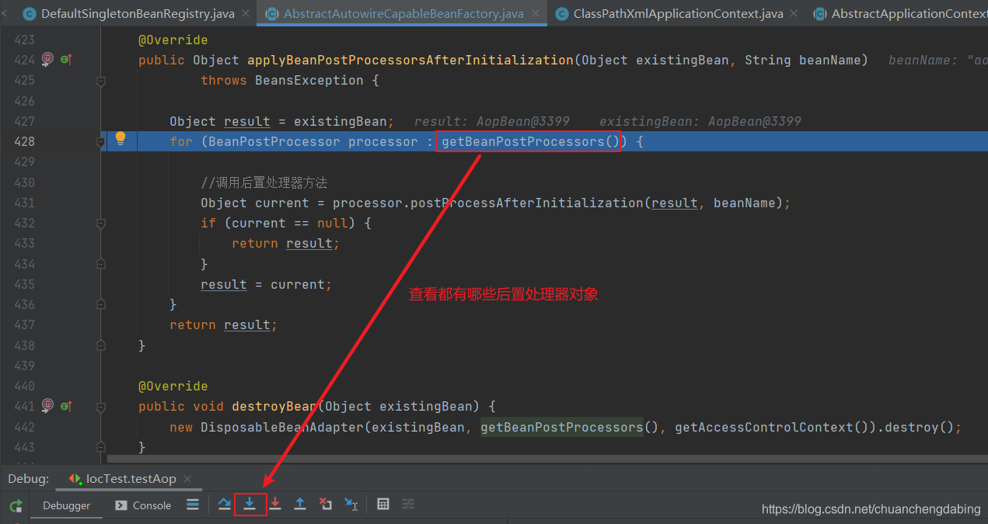Open the AbstractApplicationContext editor tab
The image size is (988, 524).
coord(900,13)
